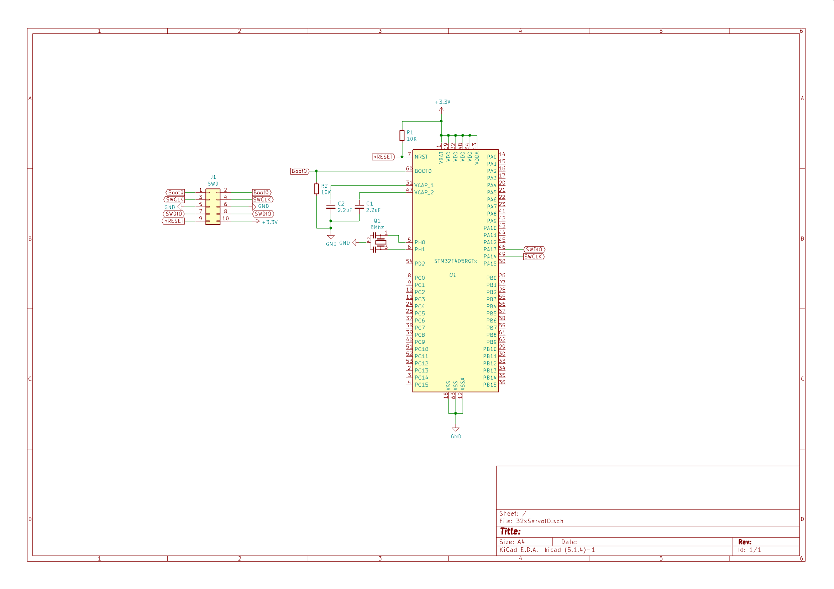Click the 2.2uF value of C2
The height and width of the screenshot is (589, 834).
pos(344,210)
